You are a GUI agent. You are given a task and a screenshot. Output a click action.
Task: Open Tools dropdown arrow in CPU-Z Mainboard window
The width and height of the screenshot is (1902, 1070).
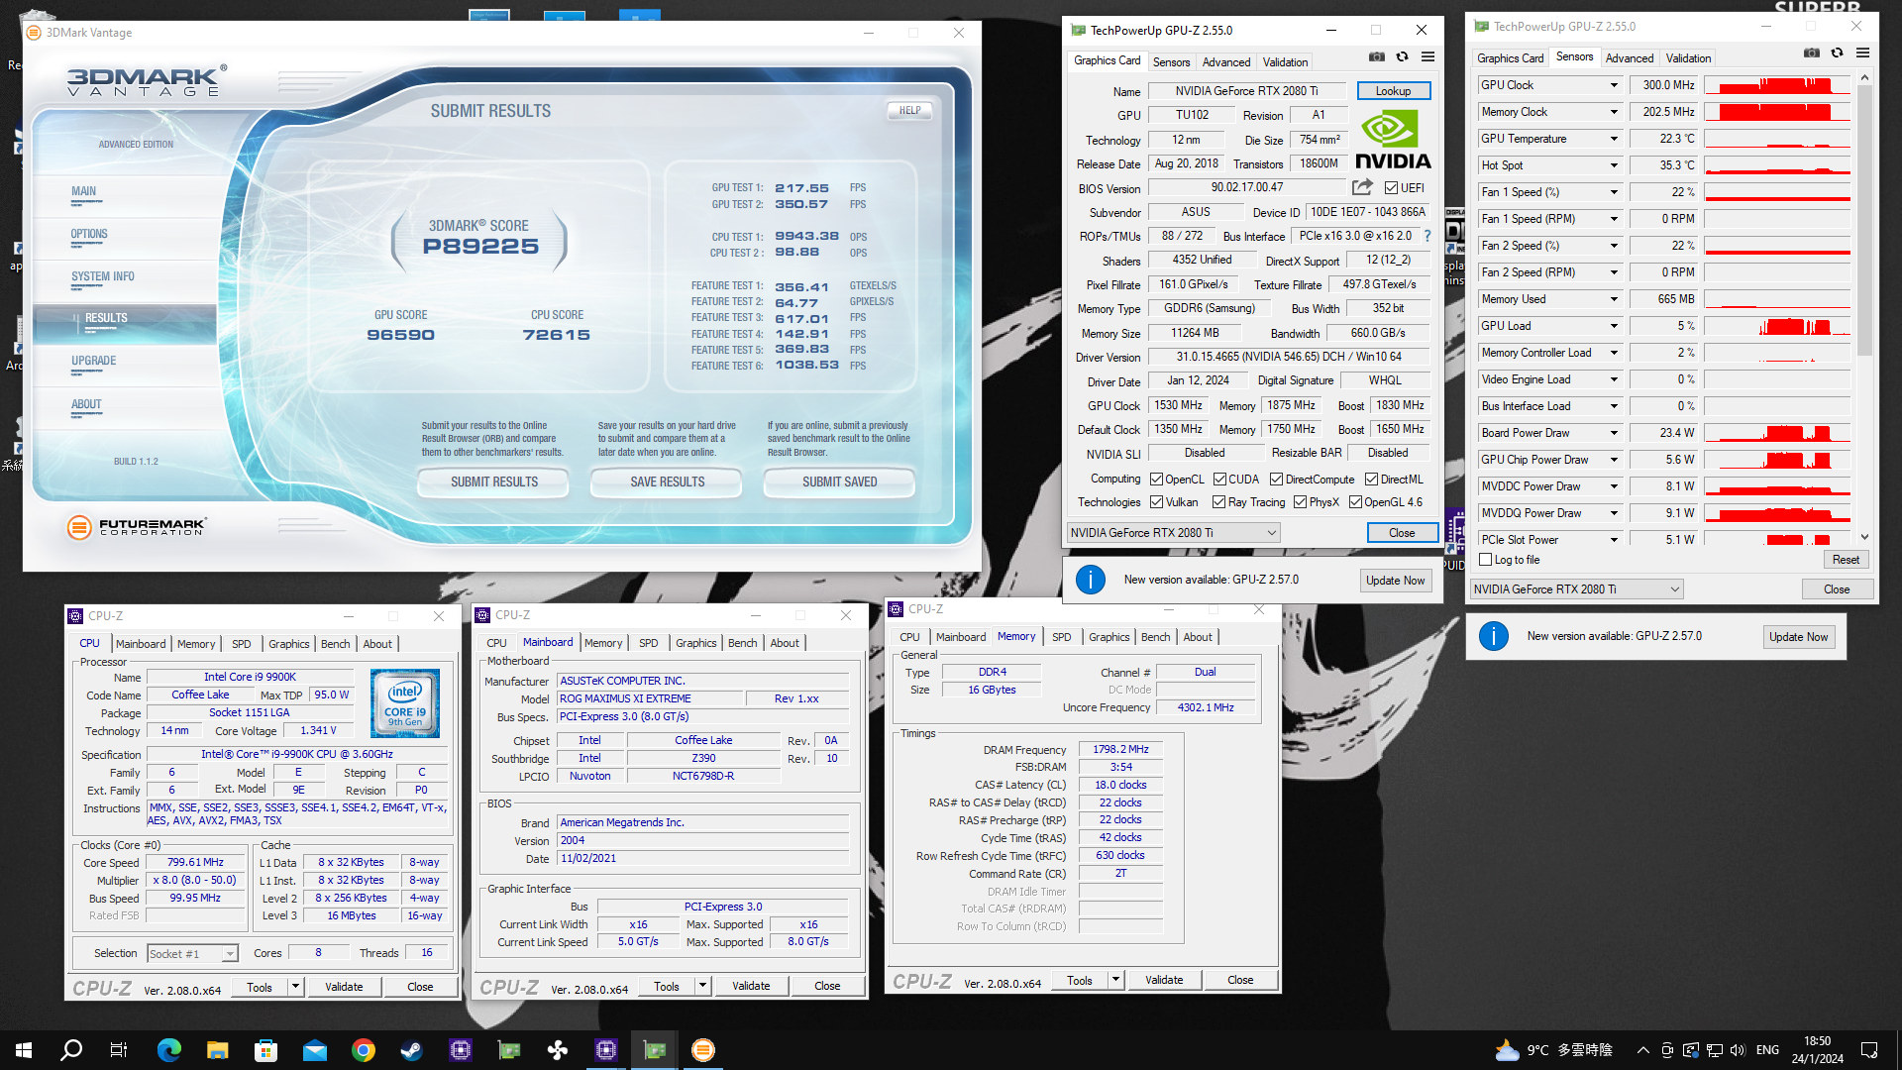pos(702,987)
